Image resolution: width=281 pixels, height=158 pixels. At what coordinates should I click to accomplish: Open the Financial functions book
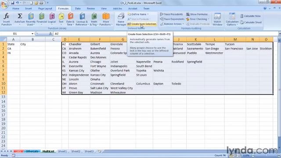(42, 19)
